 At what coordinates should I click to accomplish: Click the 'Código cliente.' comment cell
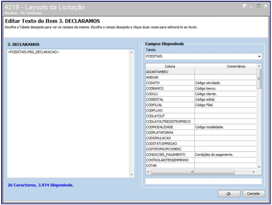pyautogui.click(x=225, y=94)
